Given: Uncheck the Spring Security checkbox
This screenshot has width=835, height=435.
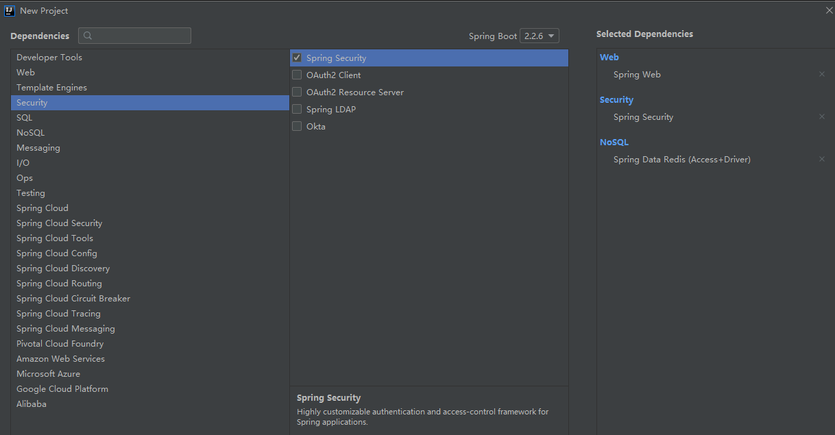Looking at the screenshot, I should [297, 58].
